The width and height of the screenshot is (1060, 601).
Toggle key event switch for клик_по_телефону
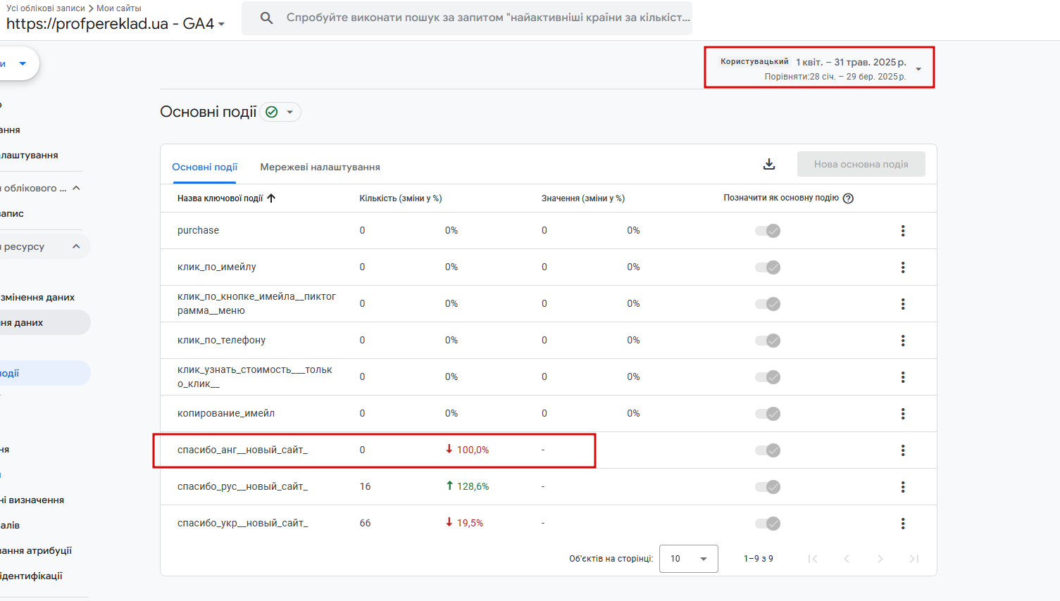pyautogui.click(x=768, y=341)
